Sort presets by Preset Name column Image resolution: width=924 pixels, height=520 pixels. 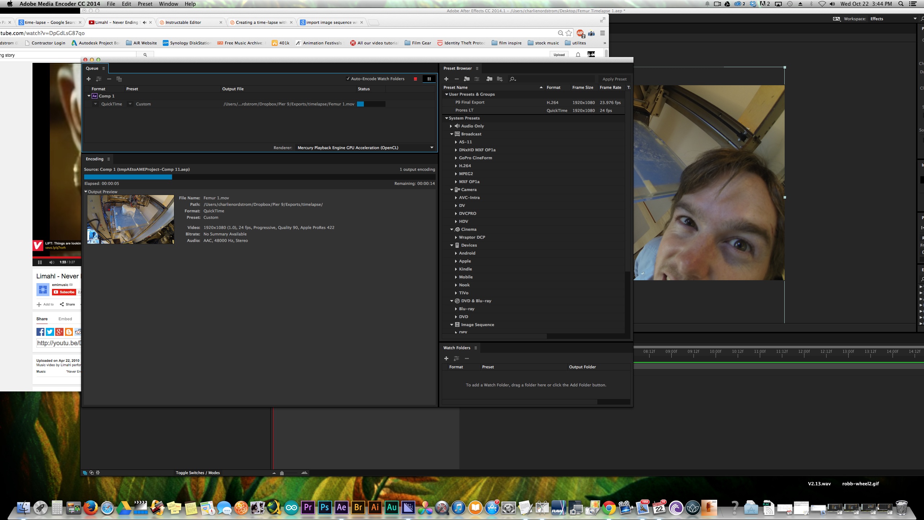coord(455,87)
